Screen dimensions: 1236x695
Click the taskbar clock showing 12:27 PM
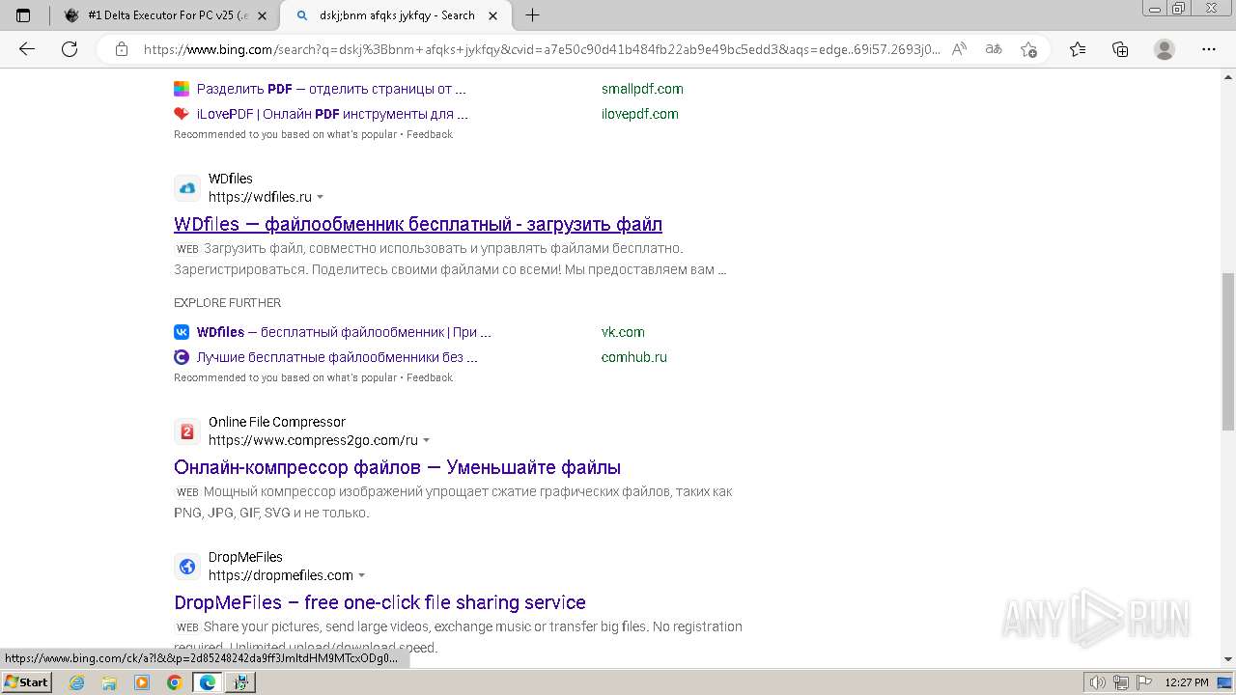(x=1187, y=682)
